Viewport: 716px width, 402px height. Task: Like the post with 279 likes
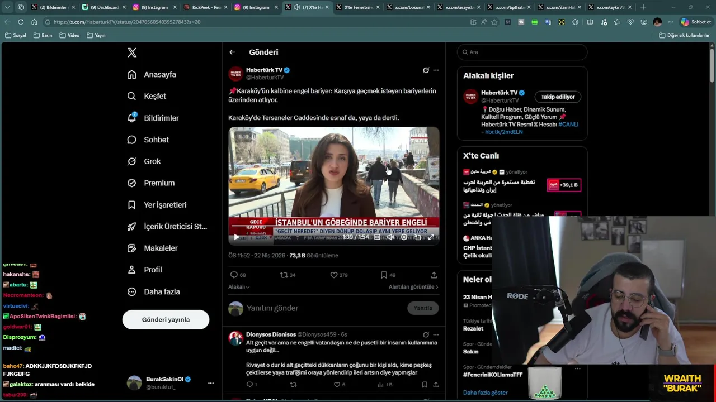click(x=339, y=275)
